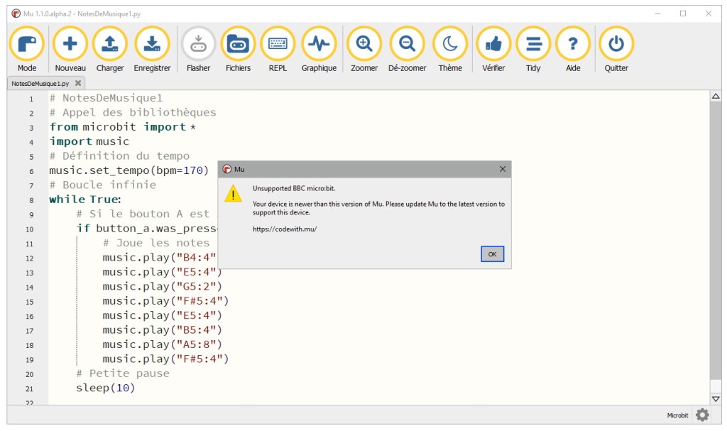This screenshot has height=431, width=727.
Task: Launch the Graphique plotter
Action: [319, 45]
